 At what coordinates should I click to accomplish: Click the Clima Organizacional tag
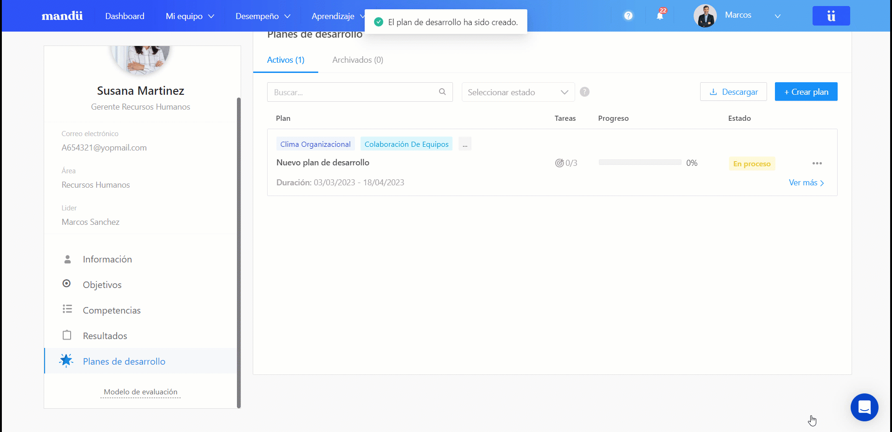[x=315, y=144]
